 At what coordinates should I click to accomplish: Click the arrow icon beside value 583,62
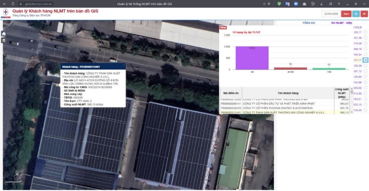(x=365, y=88)
